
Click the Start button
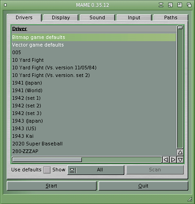51,186
